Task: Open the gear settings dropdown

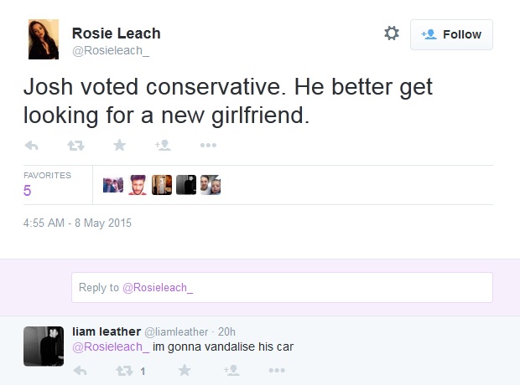Action: click(392, 33)
